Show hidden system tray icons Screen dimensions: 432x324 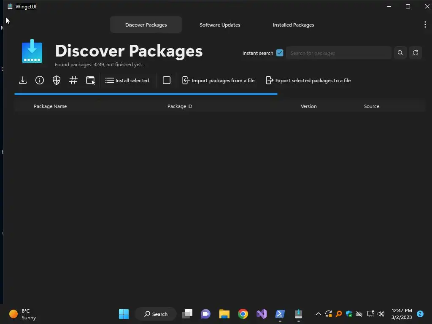pyautogui.click(x=318, y=314)
